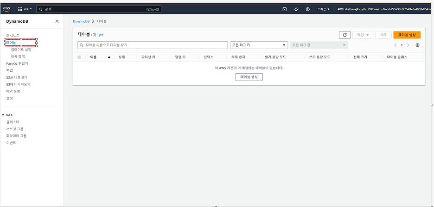
Task: Click the 상태 column header
Action: [121, 57]
